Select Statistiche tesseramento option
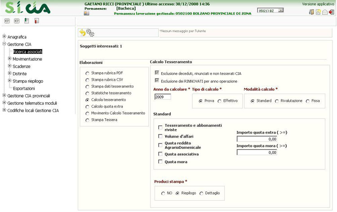337x212 pixels. tap(87, 93)
